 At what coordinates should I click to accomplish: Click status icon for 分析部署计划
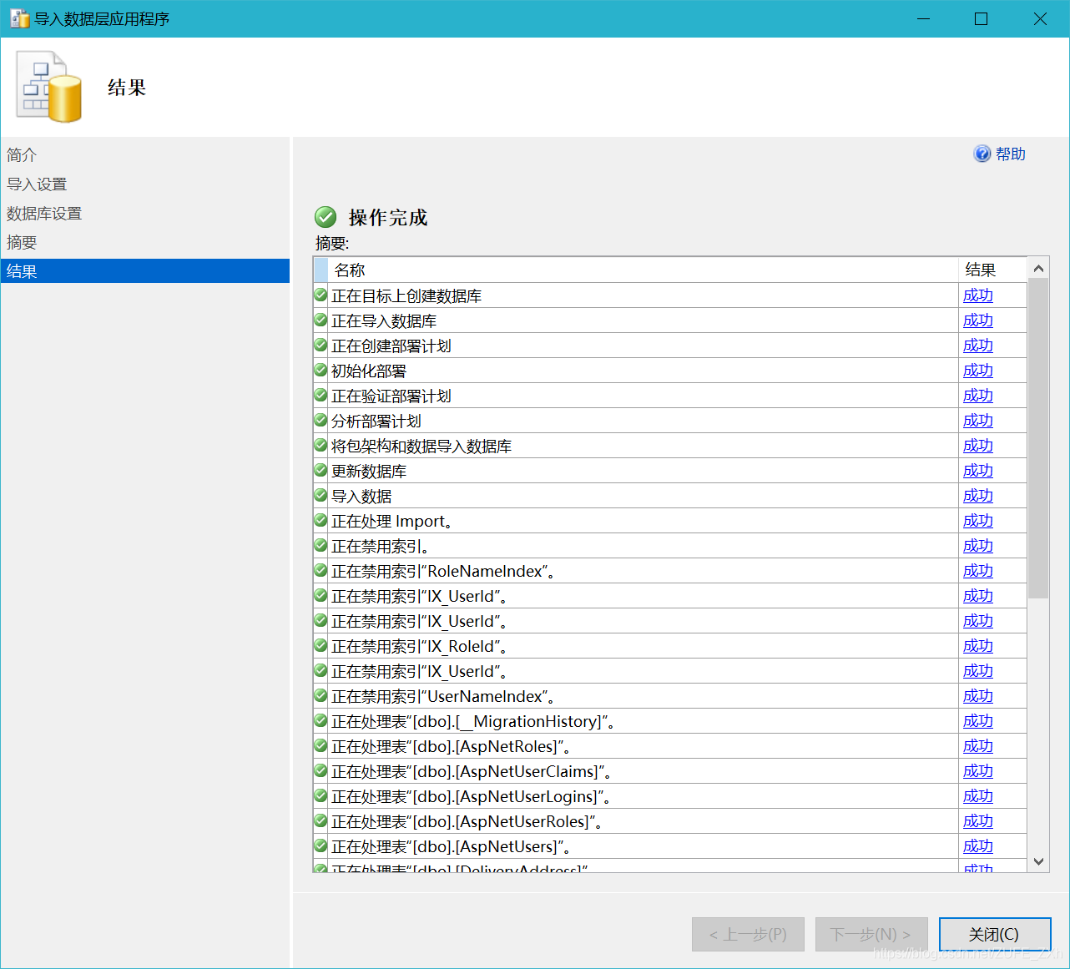(320, 420)
